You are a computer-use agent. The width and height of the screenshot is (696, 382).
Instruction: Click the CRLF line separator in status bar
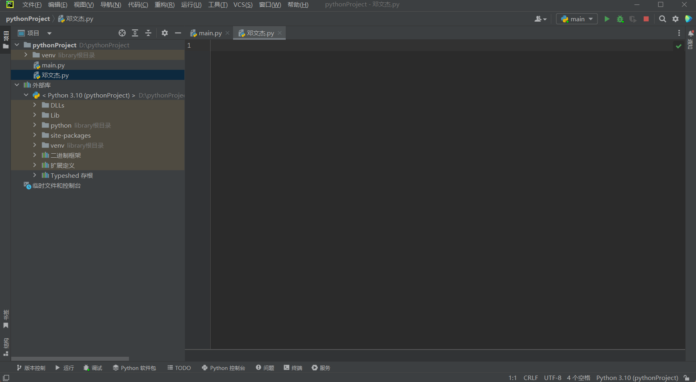pyautogui.click(x=530, y=378)
